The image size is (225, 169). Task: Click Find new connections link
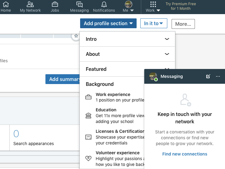185,154
